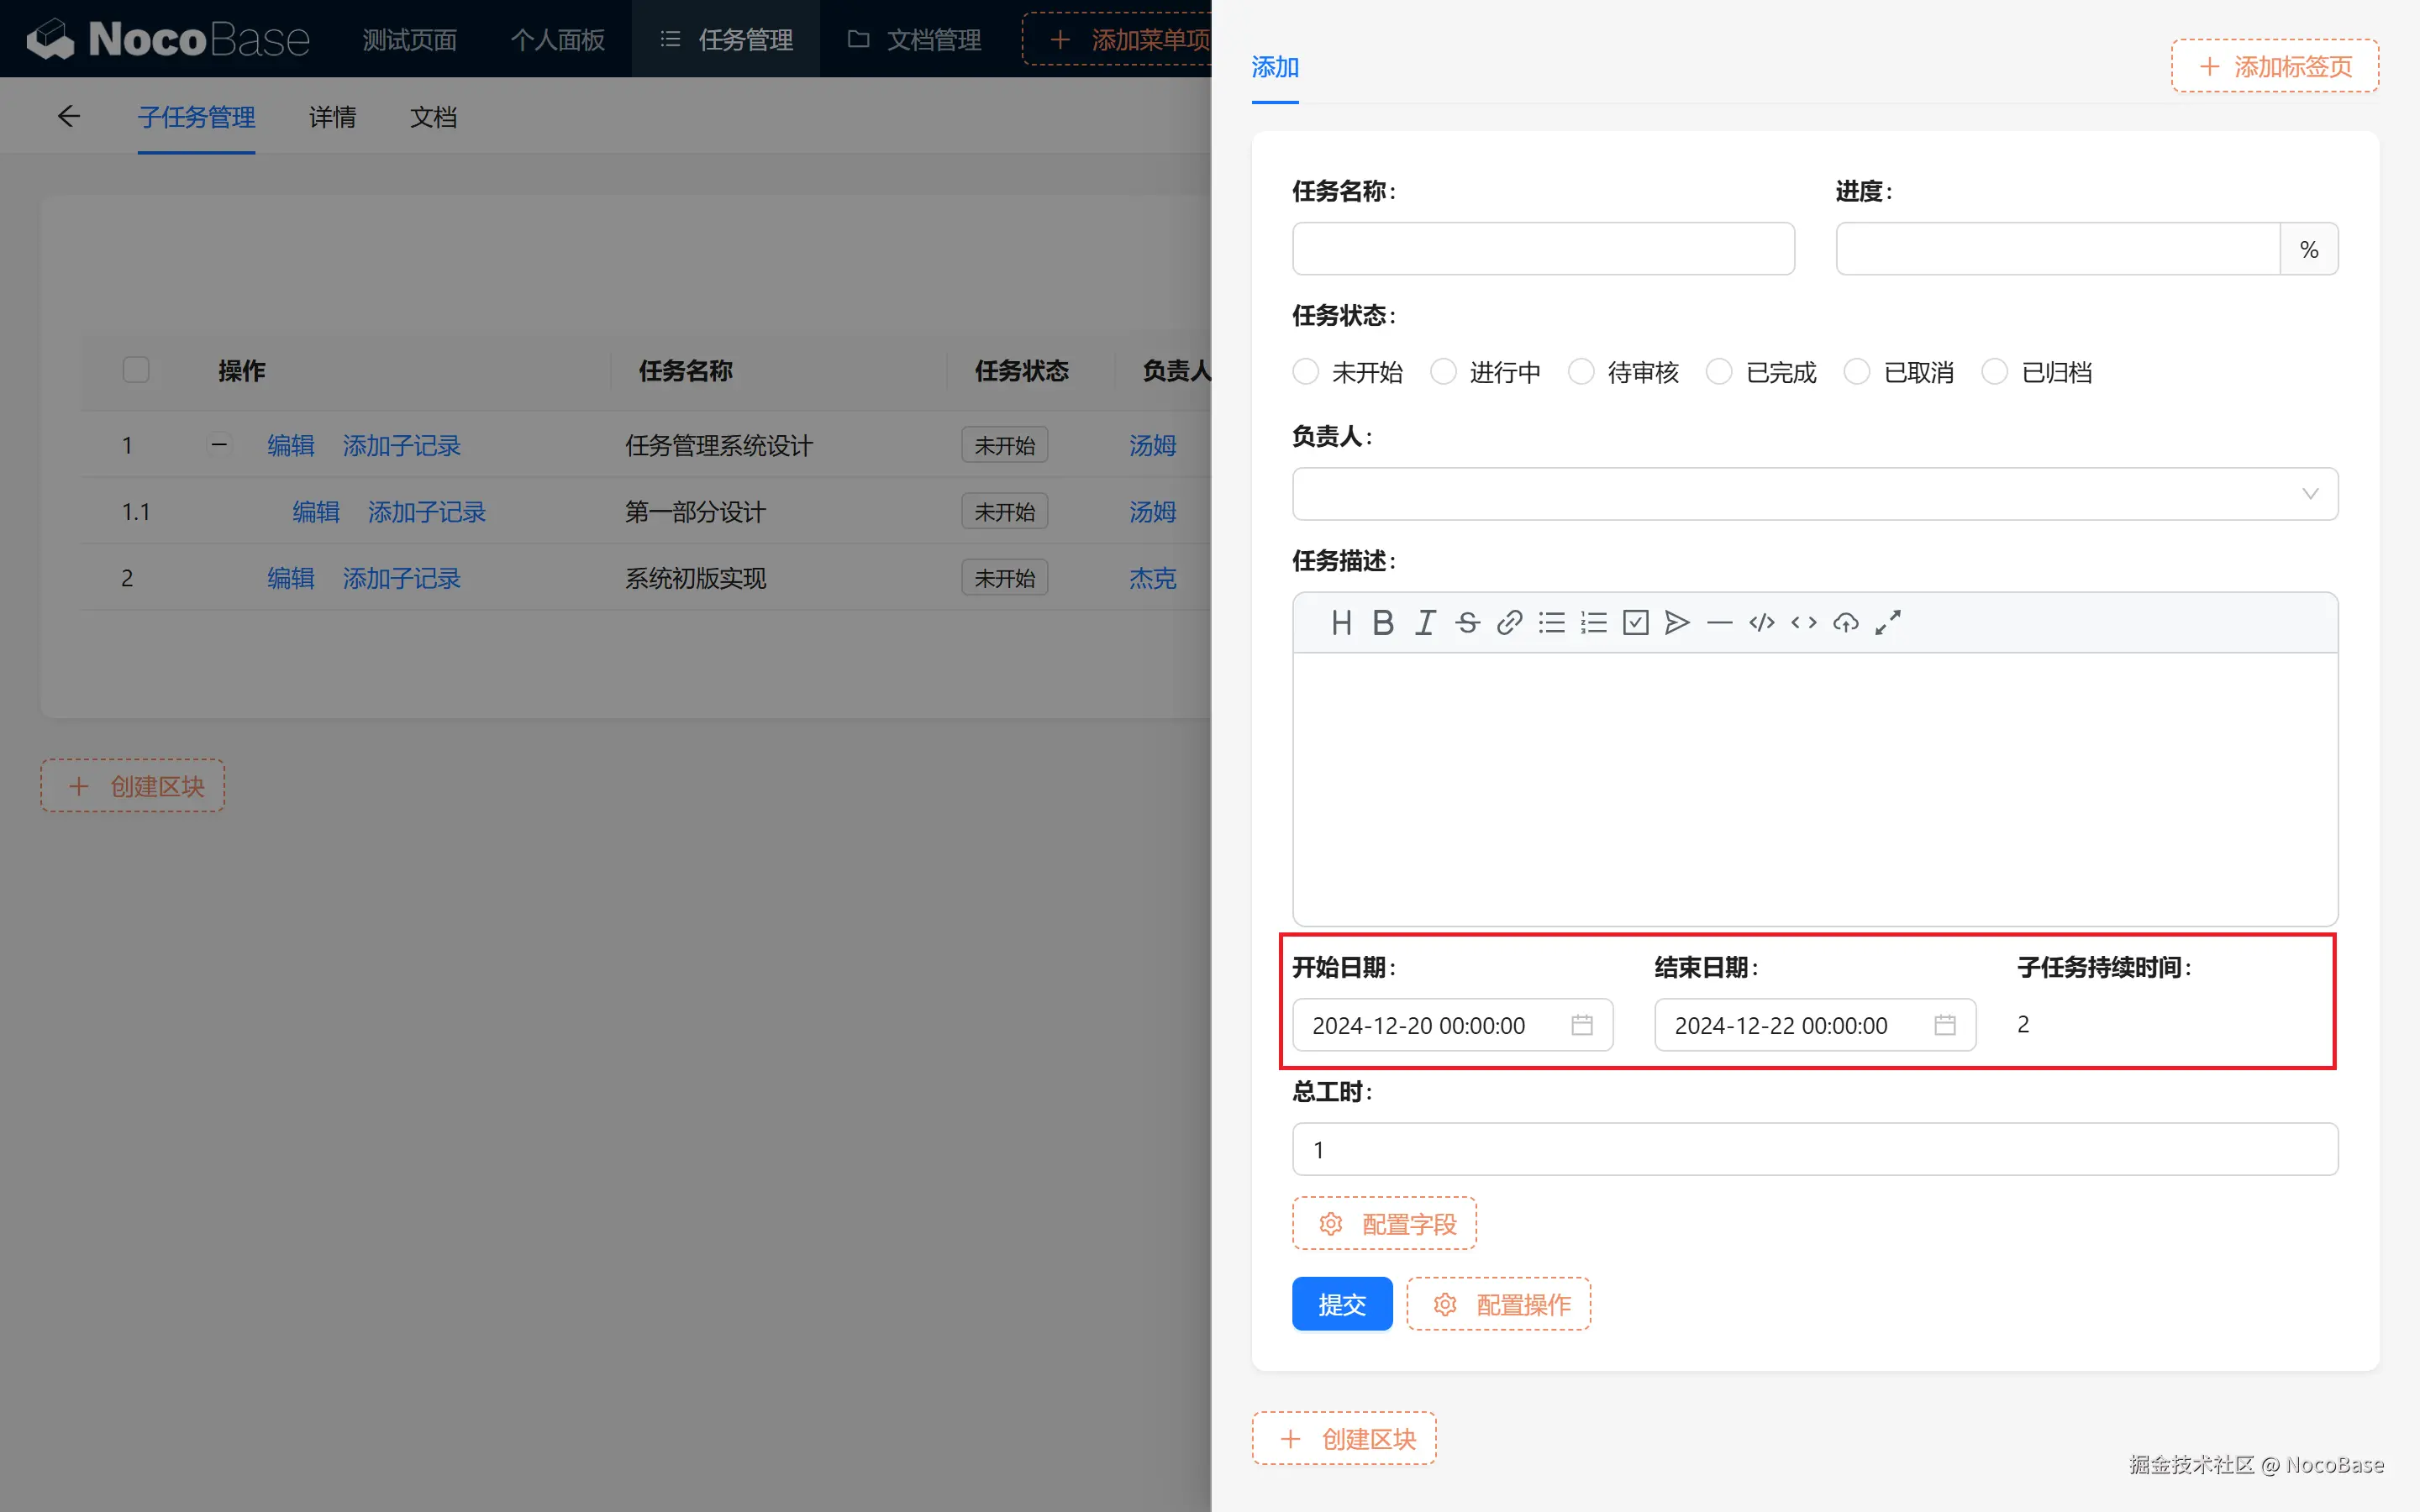Insert an unordered list in the editor
The image size is (2420, 1512).
point(1551,623)
